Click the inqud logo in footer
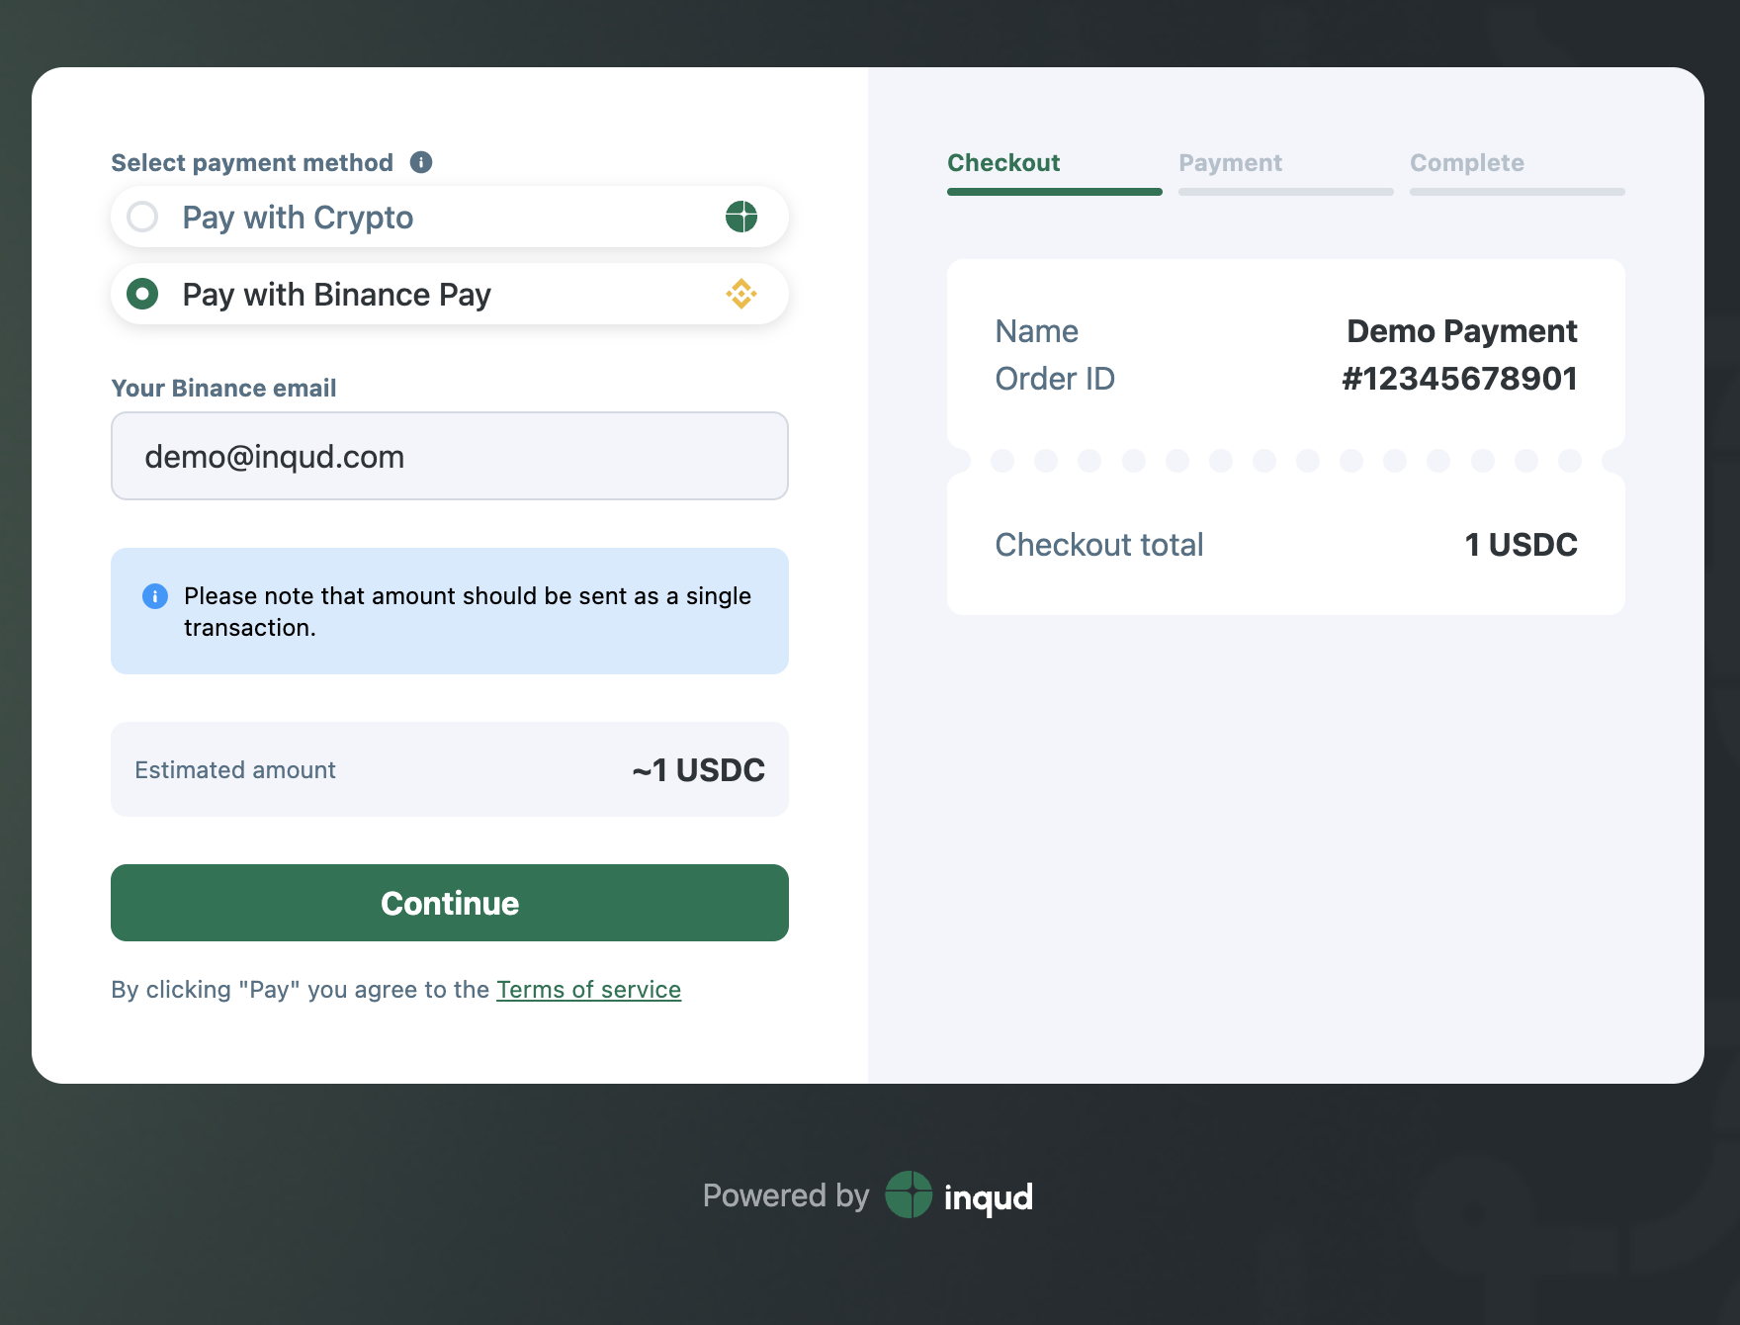This screenshot has height=1325, width=1740. (959, 1195)
